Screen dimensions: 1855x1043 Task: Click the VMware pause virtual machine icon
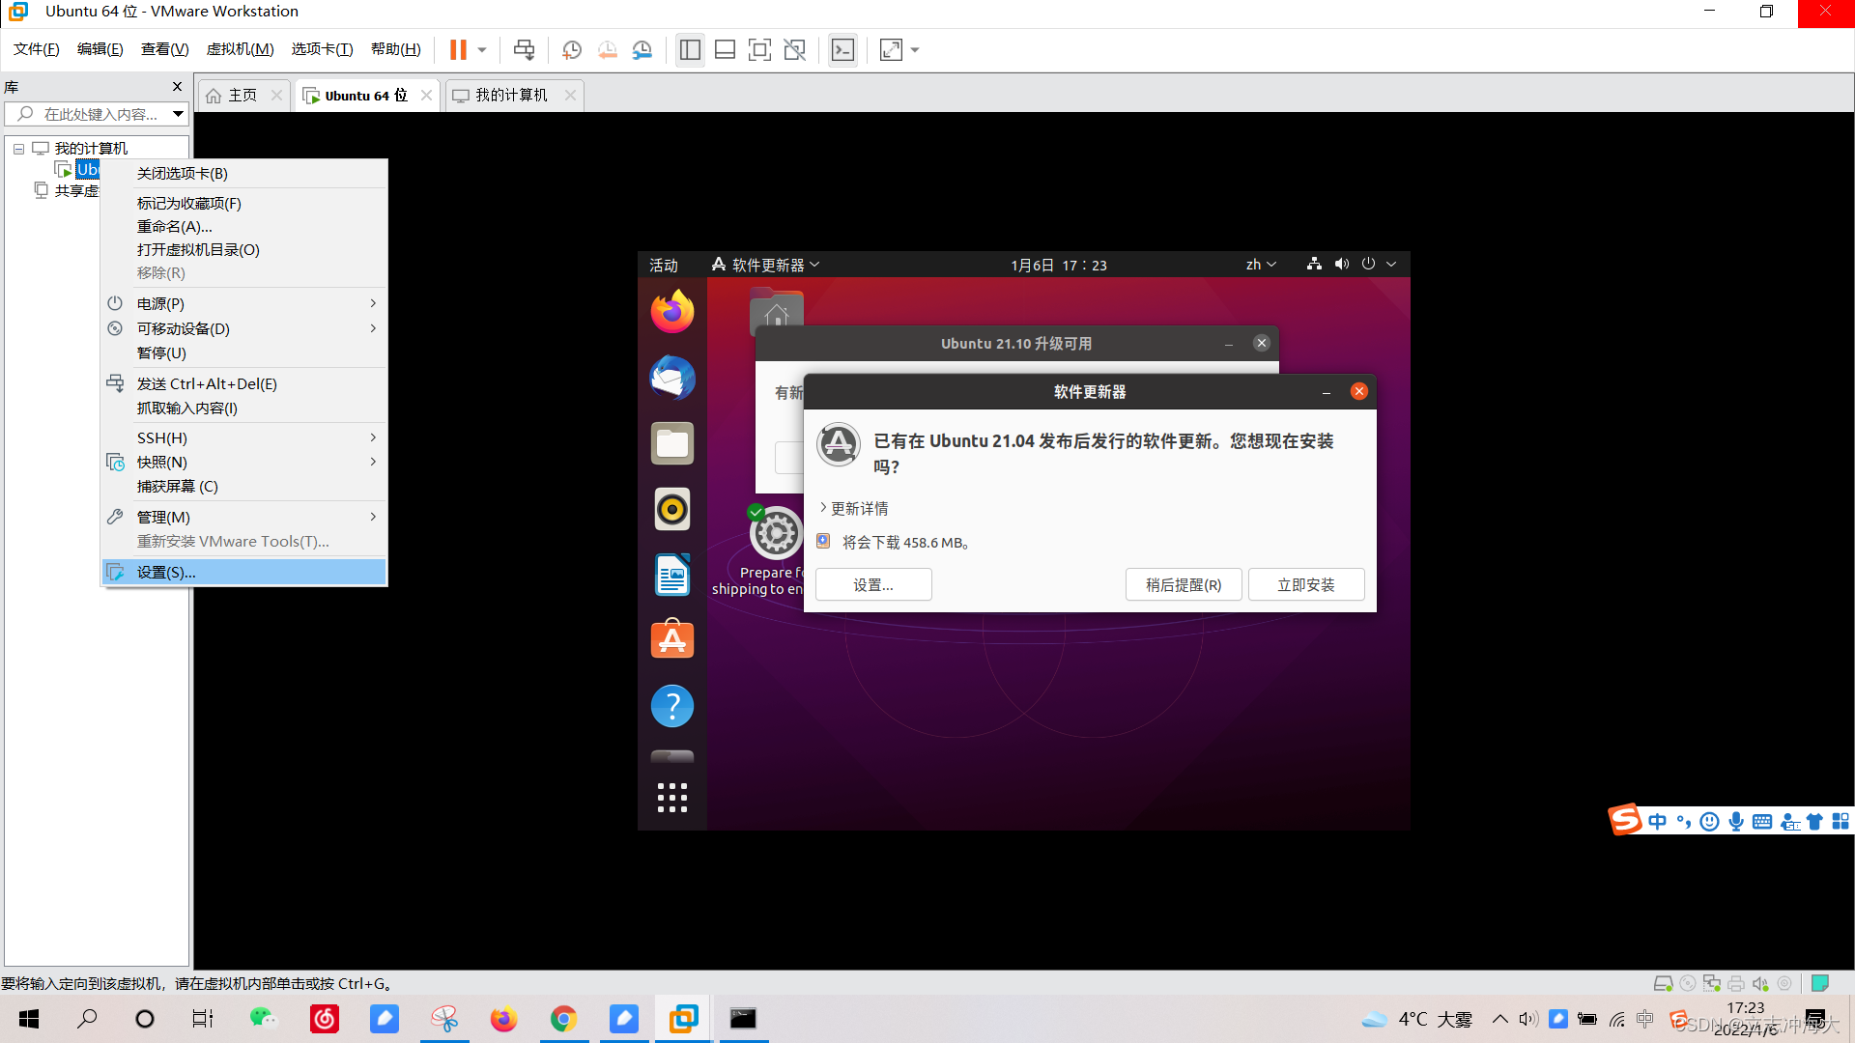(x=458, y=49)
